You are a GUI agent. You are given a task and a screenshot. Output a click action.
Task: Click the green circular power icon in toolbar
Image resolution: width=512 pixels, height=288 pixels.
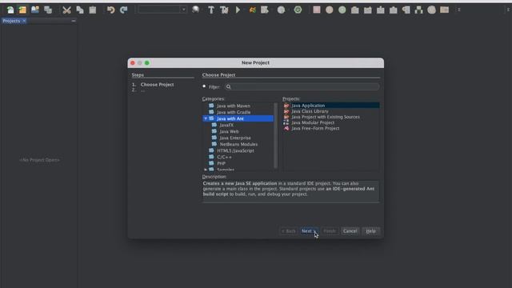click(x=298, y=10)
